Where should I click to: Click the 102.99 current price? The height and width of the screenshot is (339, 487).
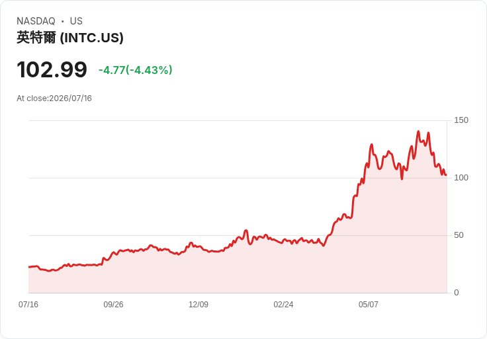coord(52,69)
